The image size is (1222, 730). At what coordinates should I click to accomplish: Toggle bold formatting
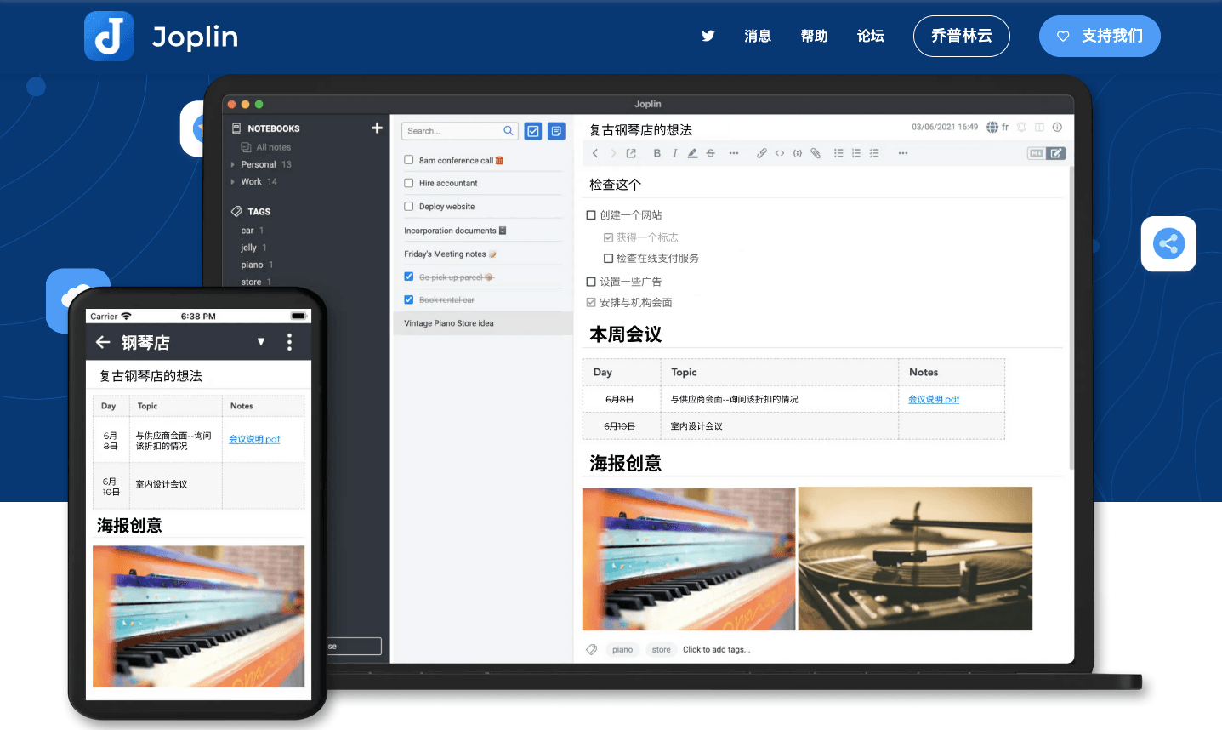click(x=656, y=153)
